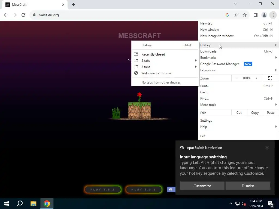Open Downloads from the Chrome menu

pos(238,51)
